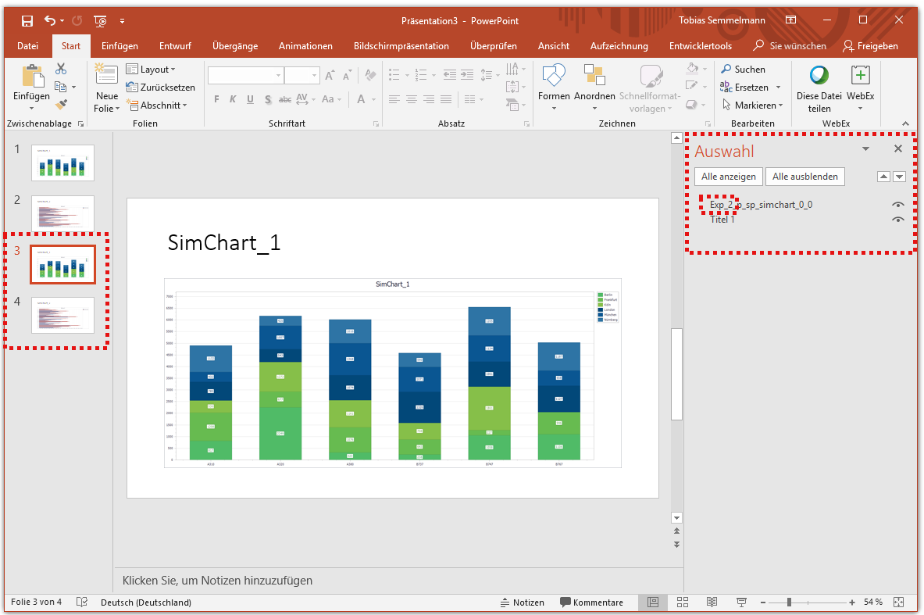Click the Anordnen (Arrange) icon
Screen dimensions: 924x615
point(594,78)
